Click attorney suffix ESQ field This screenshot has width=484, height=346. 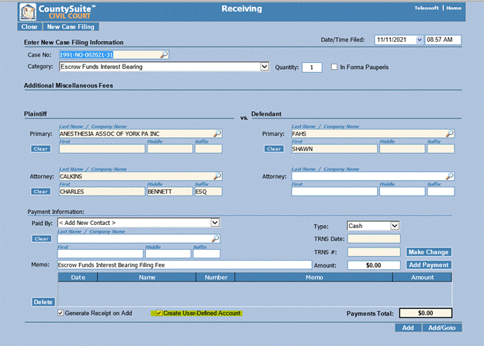click(209, 192)
